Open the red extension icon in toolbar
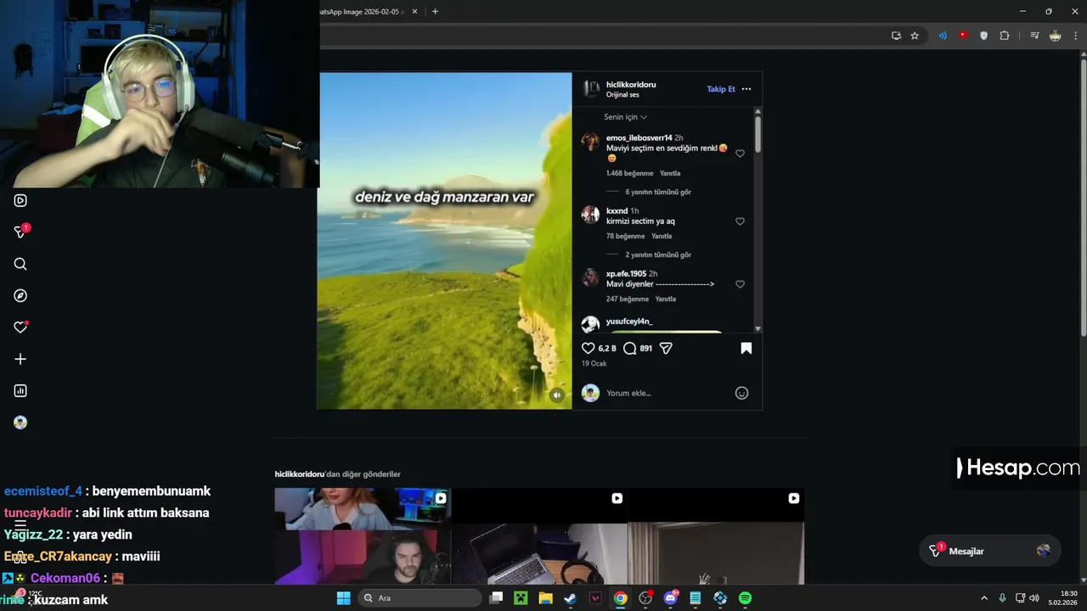This screenshot has height=611, width=1087. pyautogui.click(x=963, y=36)
